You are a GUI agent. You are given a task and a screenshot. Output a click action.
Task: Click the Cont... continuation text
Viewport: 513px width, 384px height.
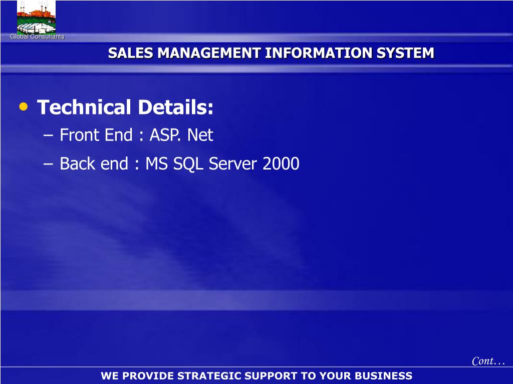click(488, 361)
